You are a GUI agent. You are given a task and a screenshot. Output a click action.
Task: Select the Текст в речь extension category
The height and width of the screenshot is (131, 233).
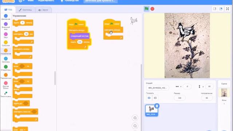(x=6, y=94)
